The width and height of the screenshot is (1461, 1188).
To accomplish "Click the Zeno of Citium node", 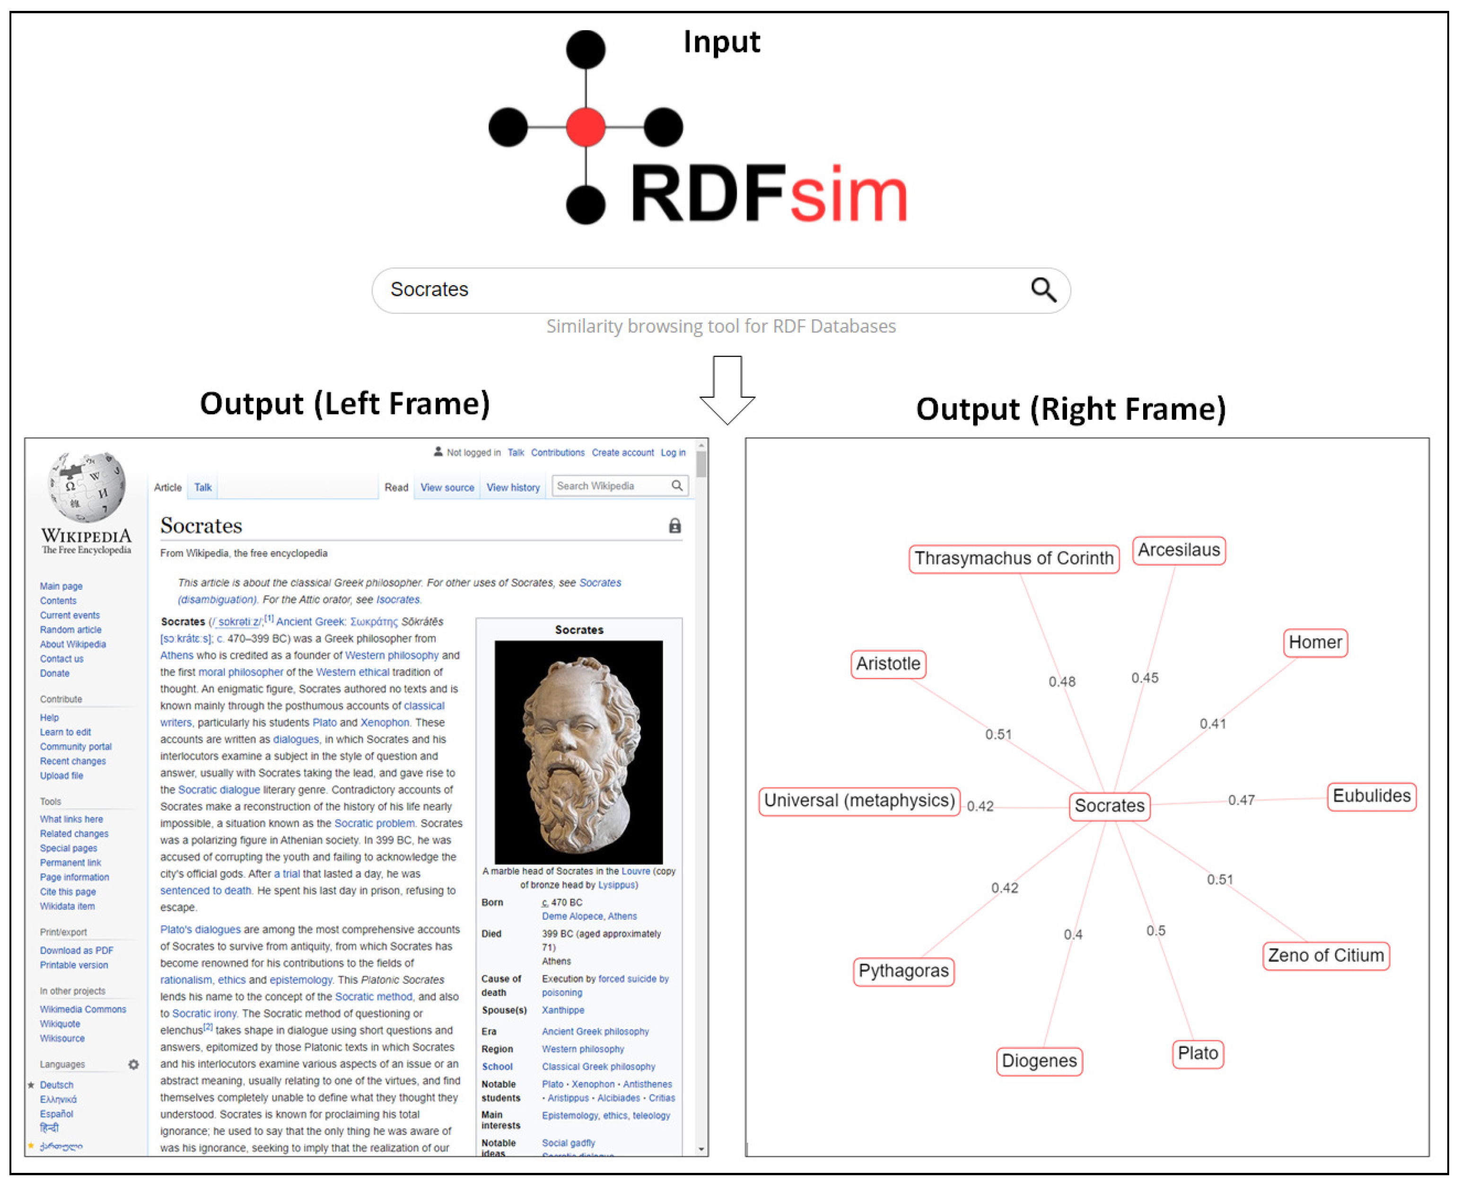I will (1326, 955).
